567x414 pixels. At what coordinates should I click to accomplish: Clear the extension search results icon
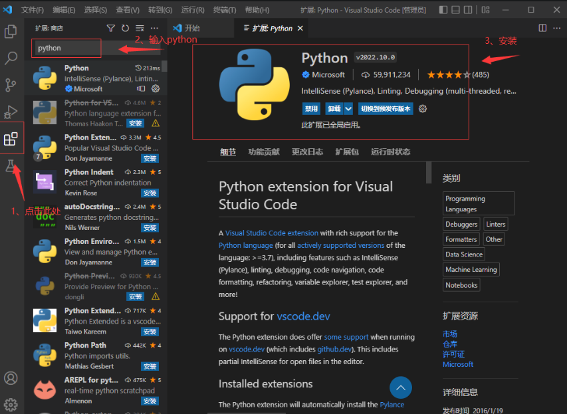point(140,28)
